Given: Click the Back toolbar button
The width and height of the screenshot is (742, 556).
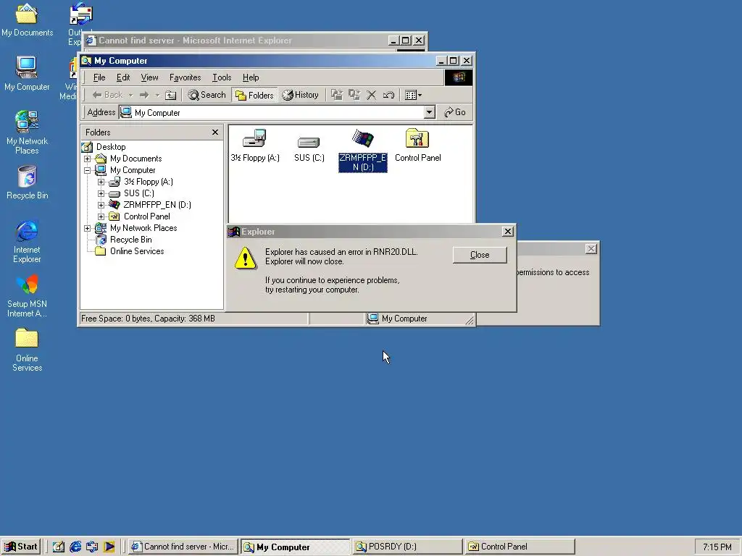Looking at the screenshot, I should 108,95.
